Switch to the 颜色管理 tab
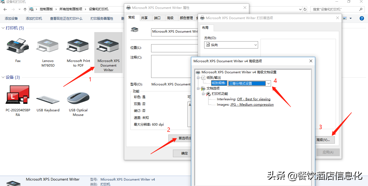 click(x=186, y=18)
